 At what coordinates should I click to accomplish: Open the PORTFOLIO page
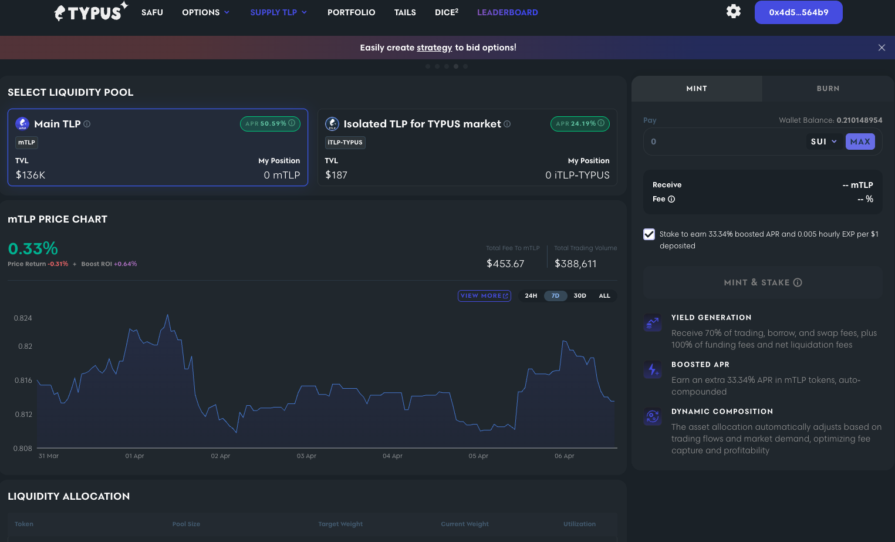(351, 12)
